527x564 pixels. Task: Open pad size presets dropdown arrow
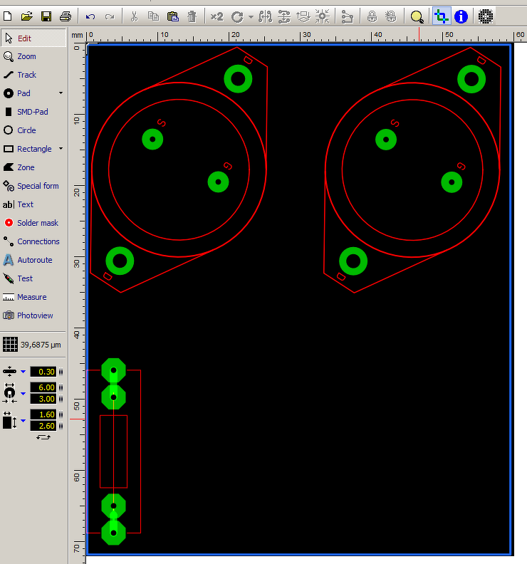[23, 394]
